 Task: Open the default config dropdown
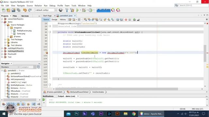point(46,10)
